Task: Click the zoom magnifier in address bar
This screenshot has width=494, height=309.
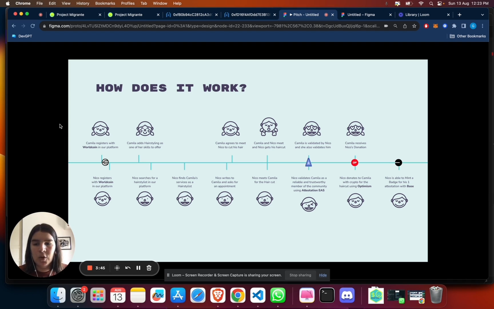Action: click(x=395, y=26)
